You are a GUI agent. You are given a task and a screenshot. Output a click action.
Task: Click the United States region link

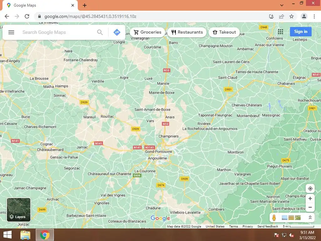pyautogui.click(x=215, y=227)
